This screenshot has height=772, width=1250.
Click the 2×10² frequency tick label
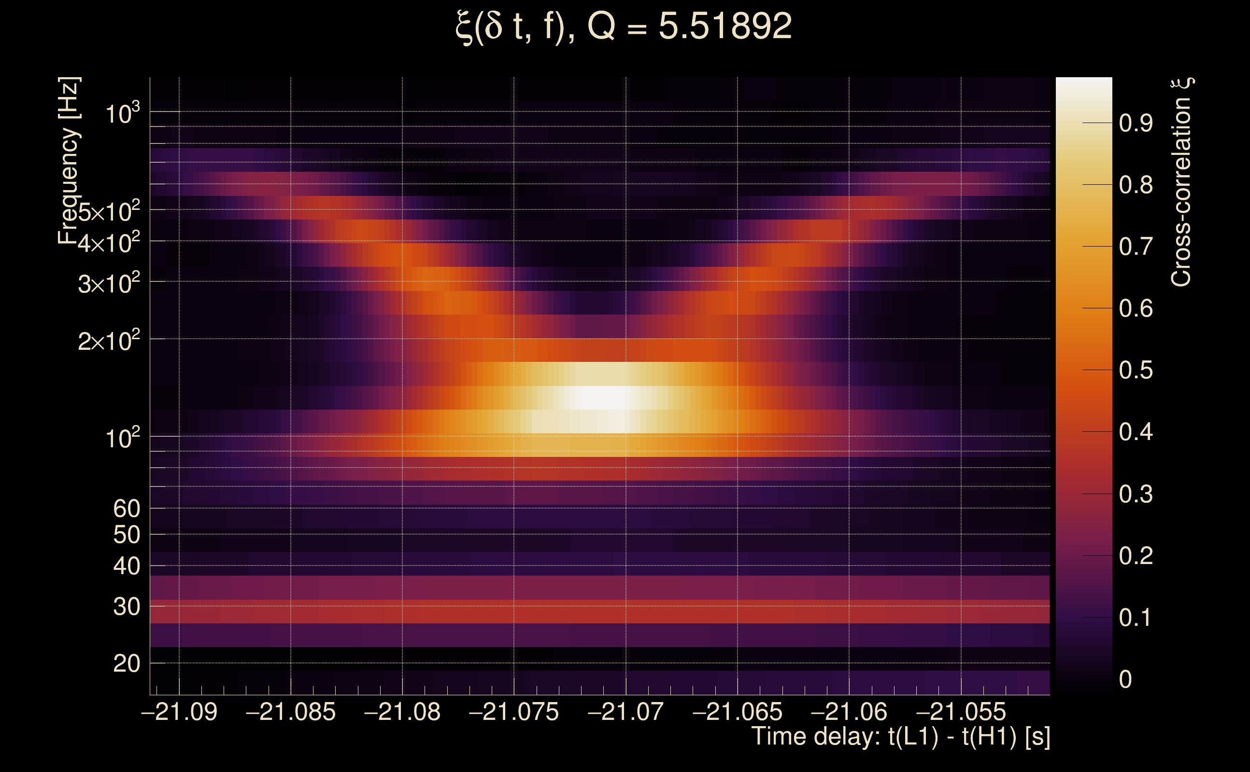(109, 341)
